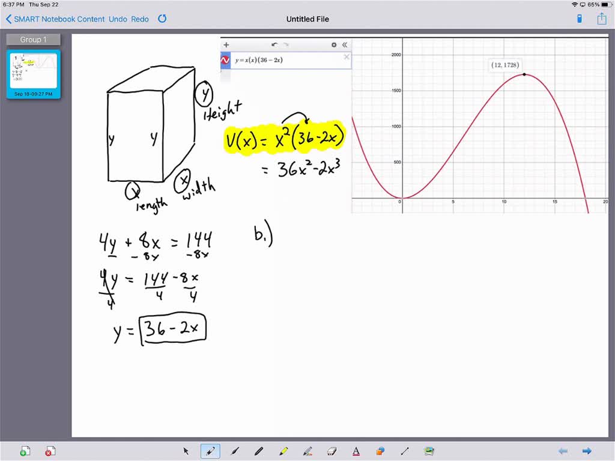Click Undo in the top bar
The image size is (615, 461).
tap(118, 19)
